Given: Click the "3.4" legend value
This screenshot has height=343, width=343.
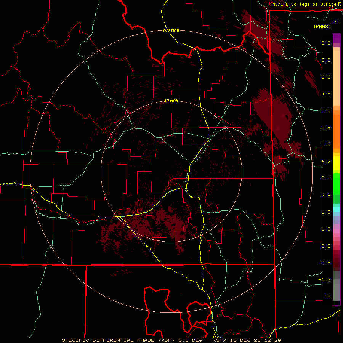Looking at the screenshot, I should coord(326,178).
